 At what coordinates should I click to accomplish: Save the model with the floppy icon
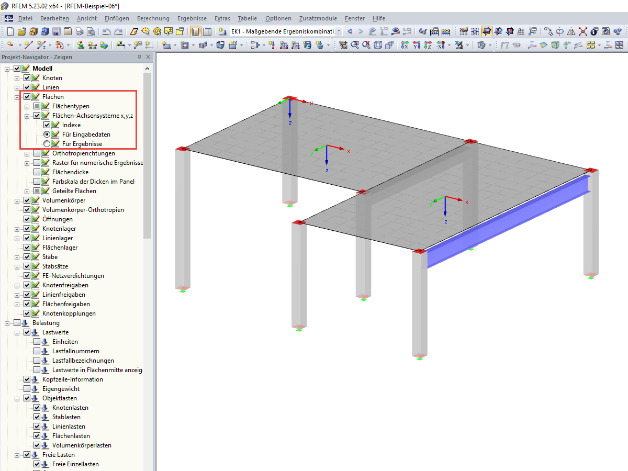point(57,31)
